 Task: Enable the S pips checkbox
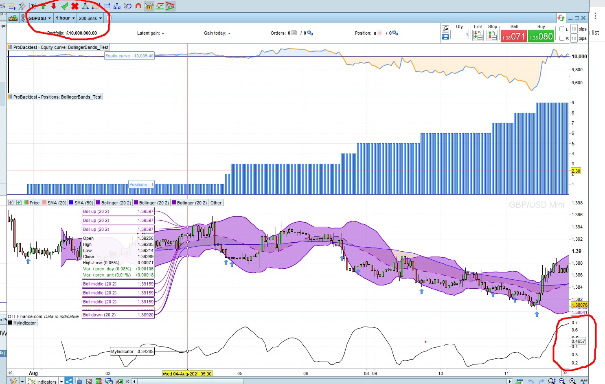[562, 38]
